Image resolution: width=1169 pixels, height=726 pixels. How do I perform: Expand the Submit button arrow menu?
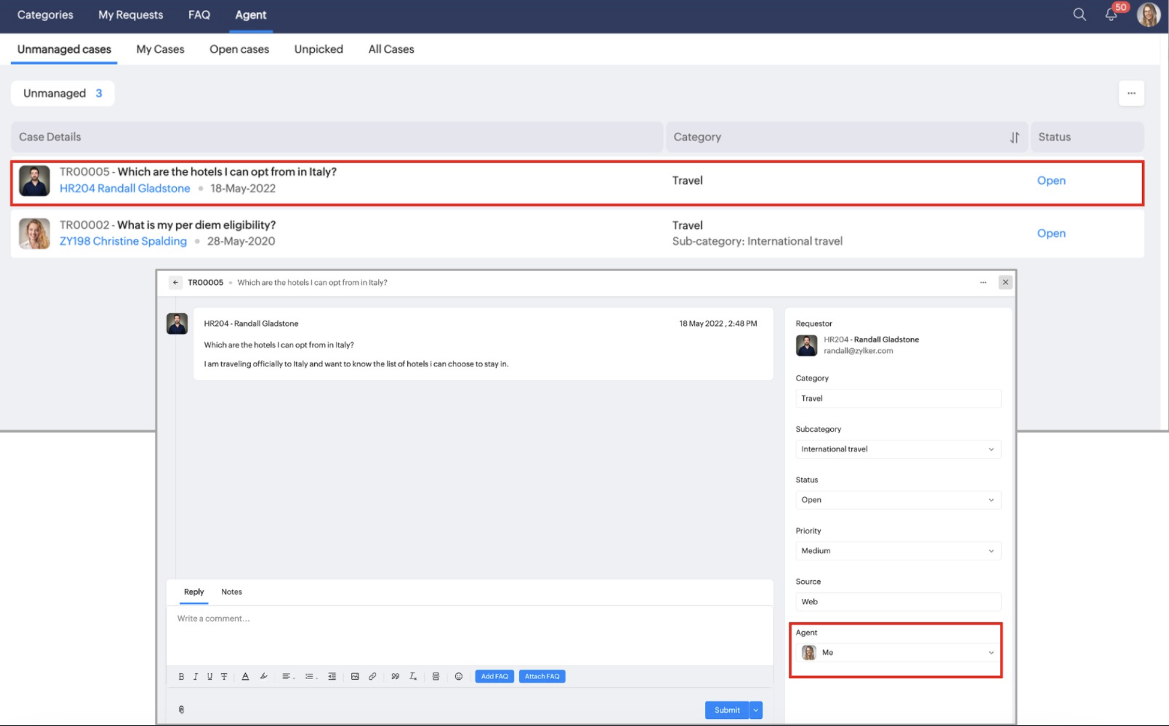tap(756, 710)
